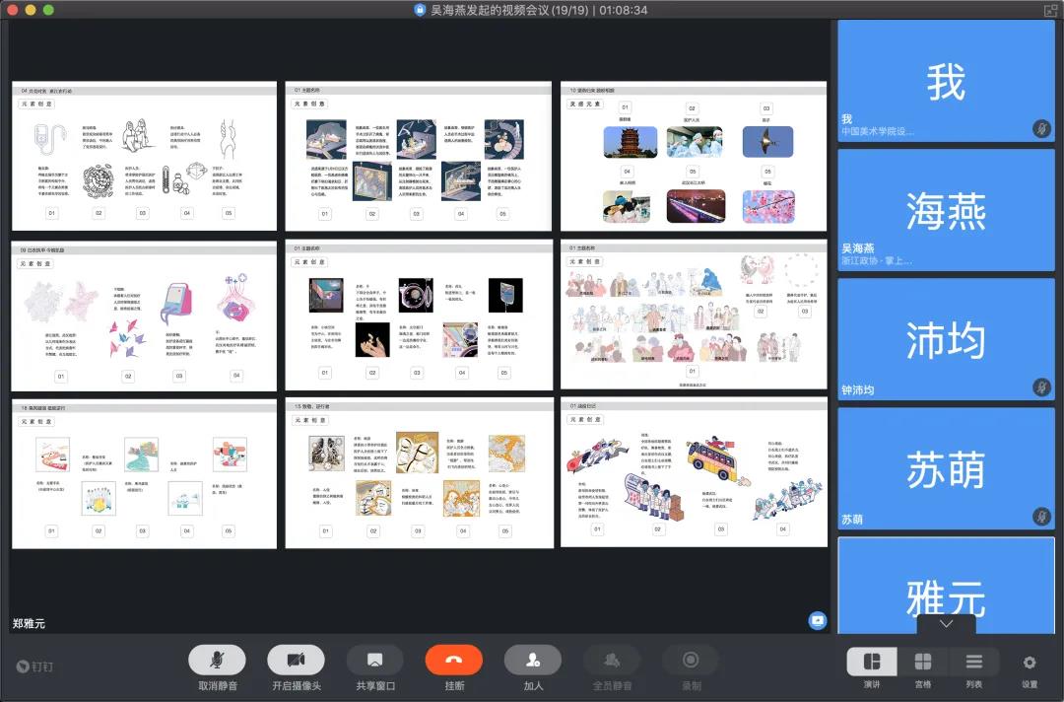Switch to 演讲 speaker view
The image size is (1064, 702).
pyautogui.click(x=872, y=662)
